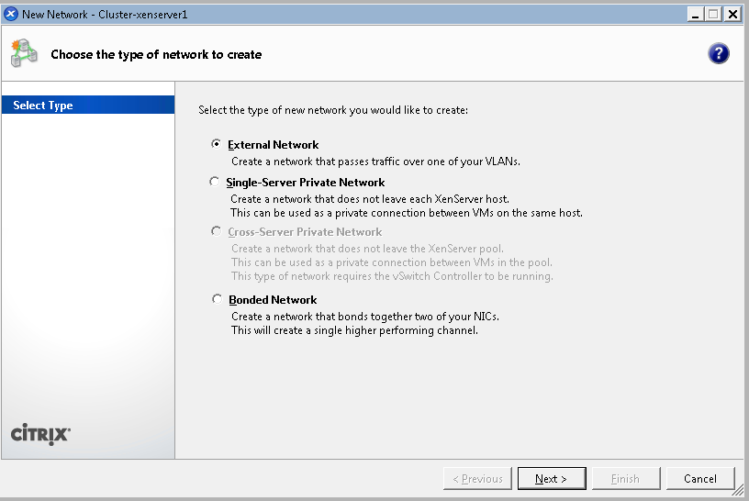Click the 'bonds together two of your NICs' text
Image resolution: width=749 pixels, height=501 pixels.
point(365,317)
